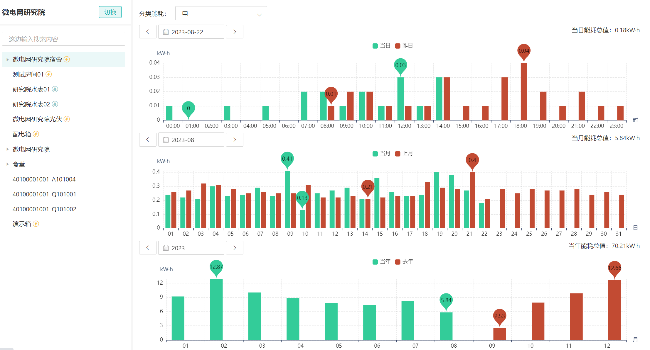The width and height of the screenshot is (650, 350).
Task: Expand the 微电网研究院宿舍 tree node
Action: pos(7,60)
